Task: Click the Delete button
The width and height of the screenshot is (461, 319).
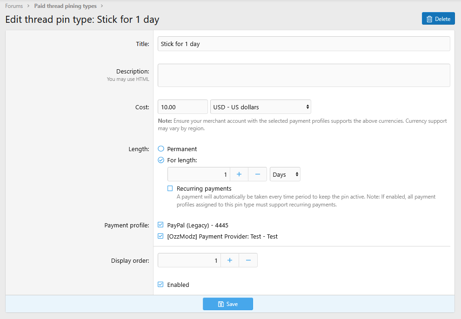Action: tap(438, 19)
